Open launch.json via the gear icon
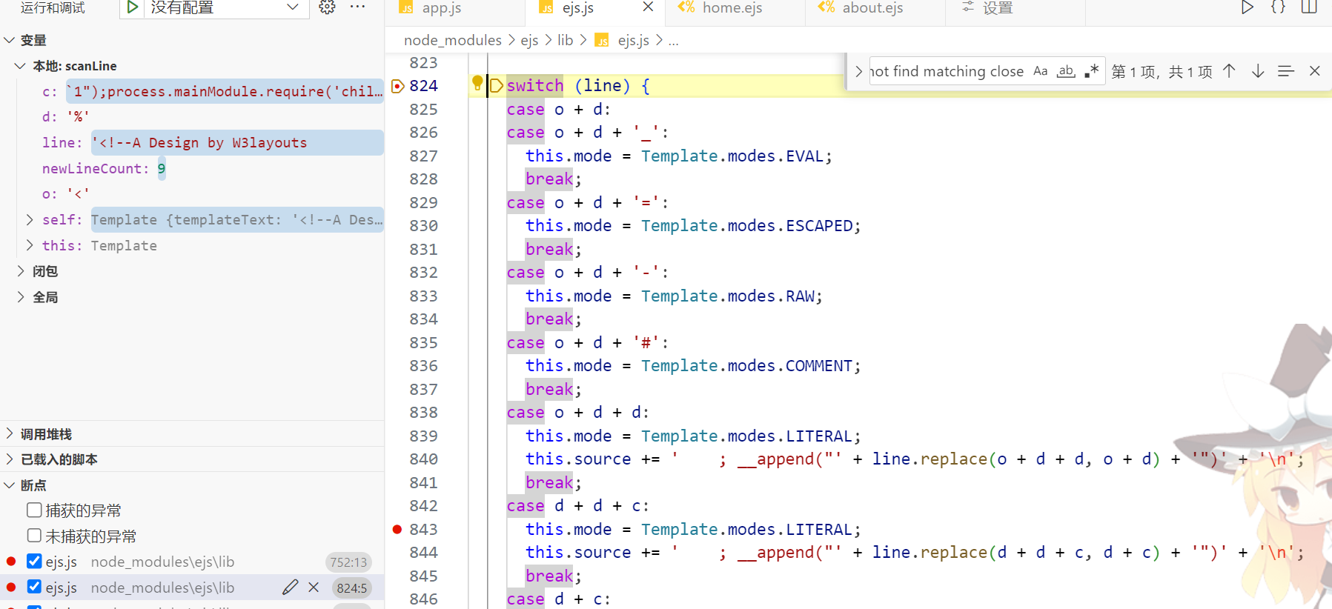This screenshot has height=609, width=1332. [x=327, y=7]
